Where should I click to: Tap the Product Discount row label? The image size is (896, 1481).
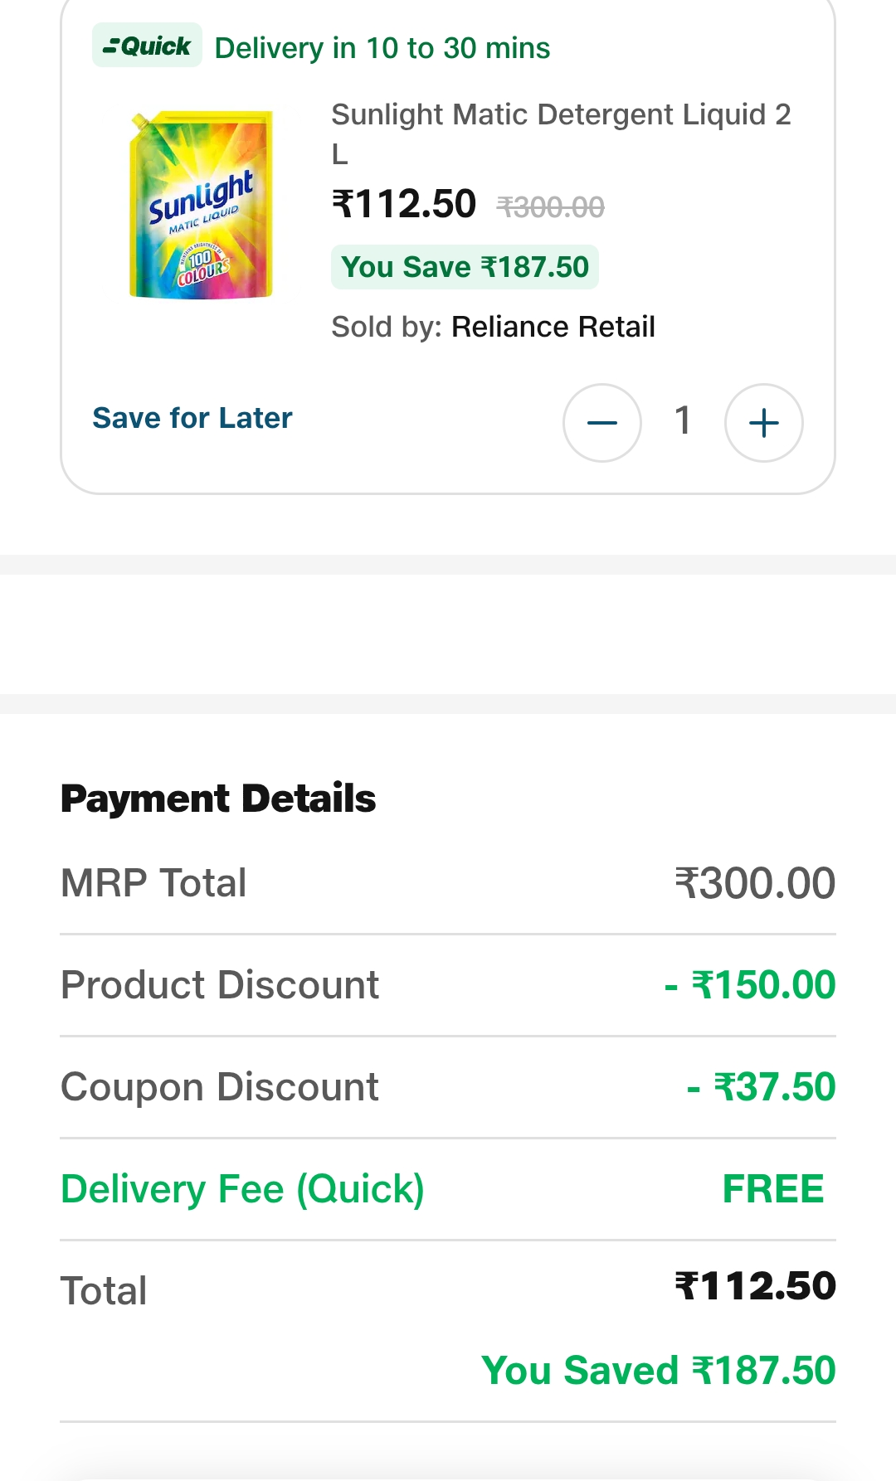220,985
